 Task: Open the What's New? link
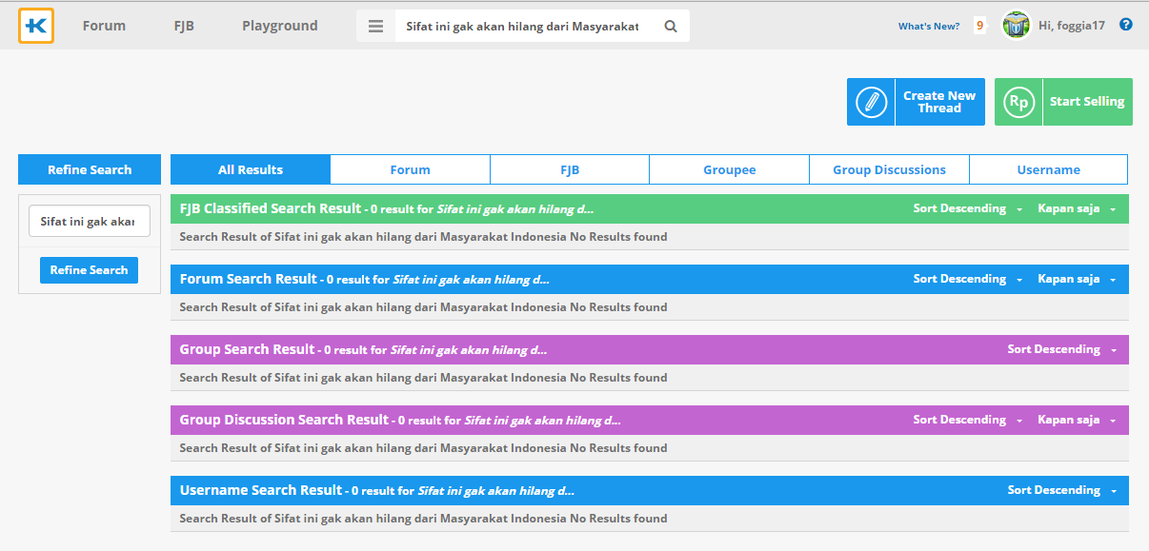[x=928, y=27]
